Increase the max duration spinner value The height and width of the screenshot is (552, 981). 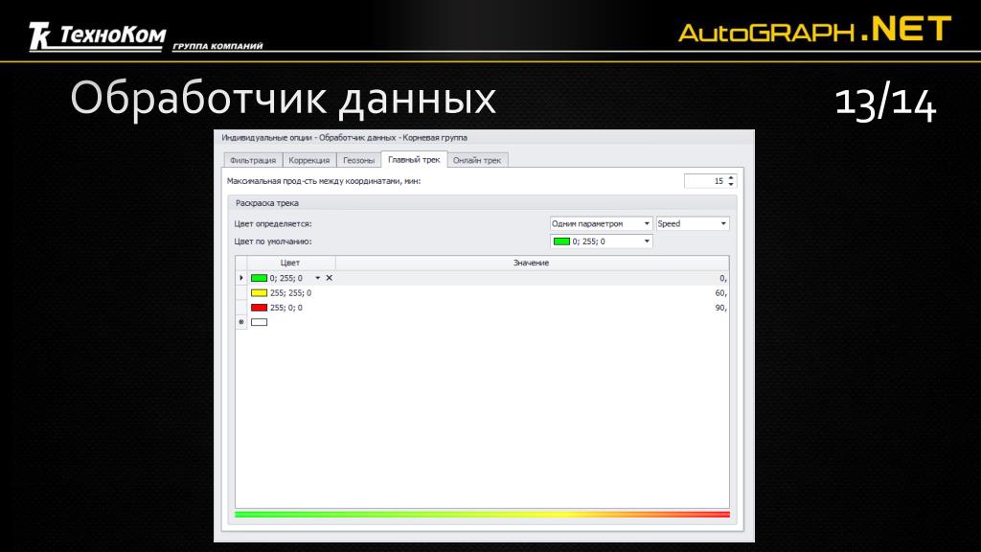pos(731,177)
